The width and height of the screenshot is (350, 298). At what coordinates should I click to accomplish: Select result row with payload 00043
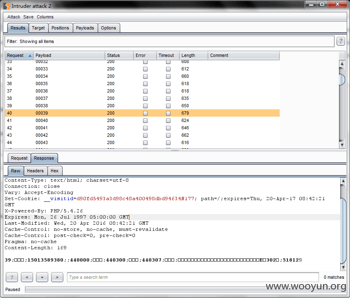(142, 142)
